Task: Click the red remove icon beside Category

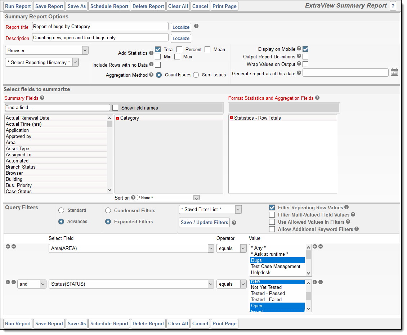Action: [117, 118]
